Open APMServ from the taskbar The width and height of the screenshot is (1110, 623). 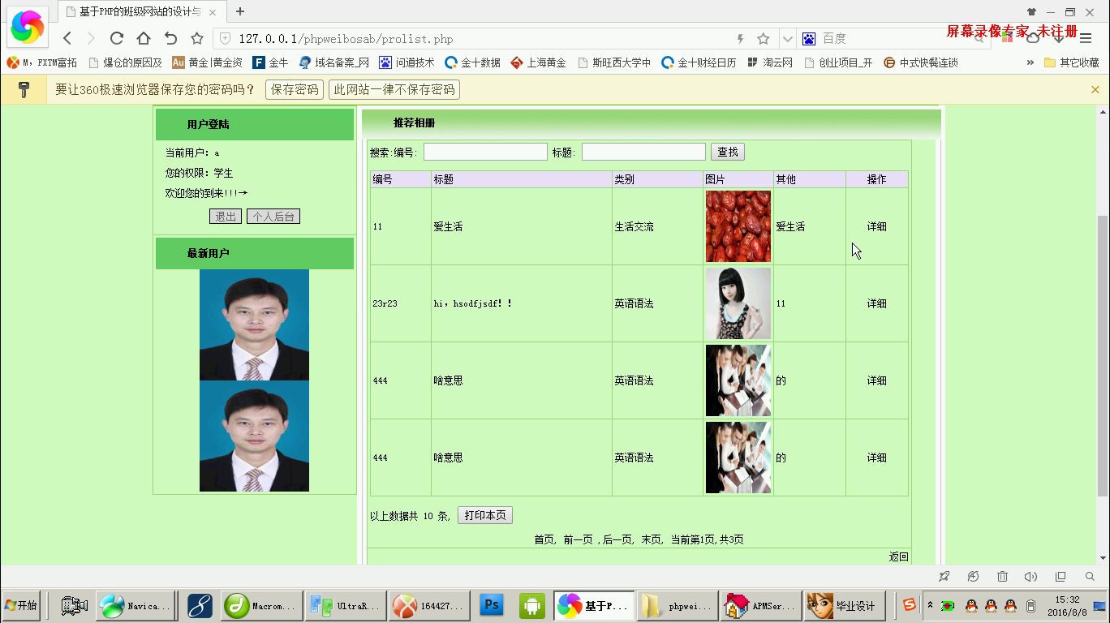[x=760, y=605]
